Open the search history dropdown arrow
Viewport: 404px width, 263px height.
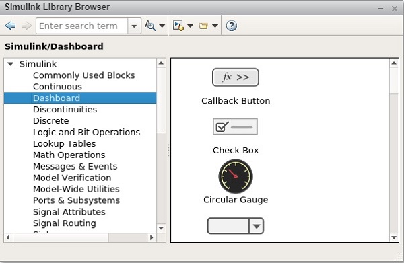pos(134,26)
